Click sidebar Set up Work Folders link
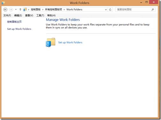 click(x=19, y=29)
